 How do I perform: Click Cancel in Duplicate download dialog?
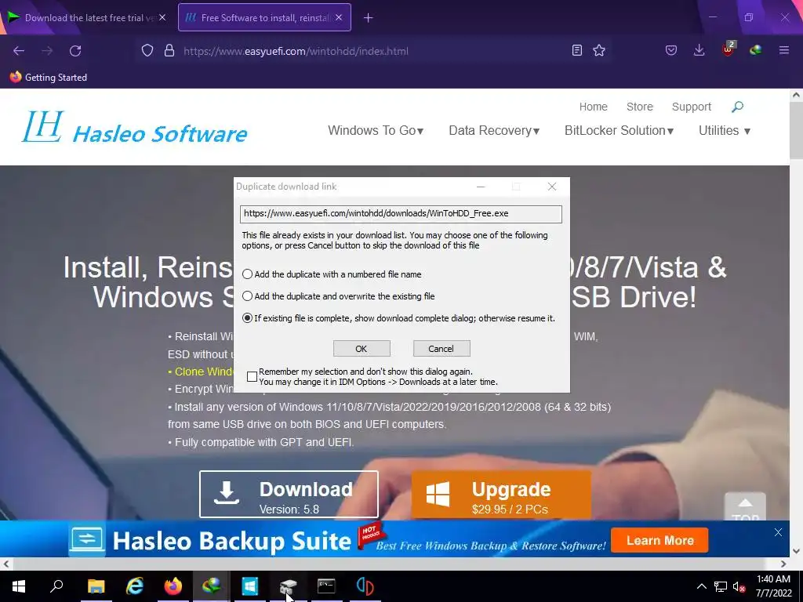coord(441,349)
